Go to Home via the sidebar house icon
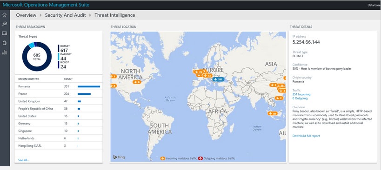Viewport: 381px width, 170px height. click(4, 15)
